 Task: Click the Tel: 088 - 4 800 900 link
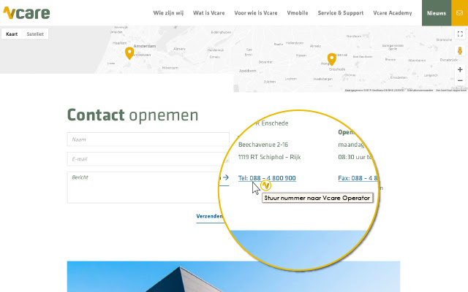click(x=267, y=178)
